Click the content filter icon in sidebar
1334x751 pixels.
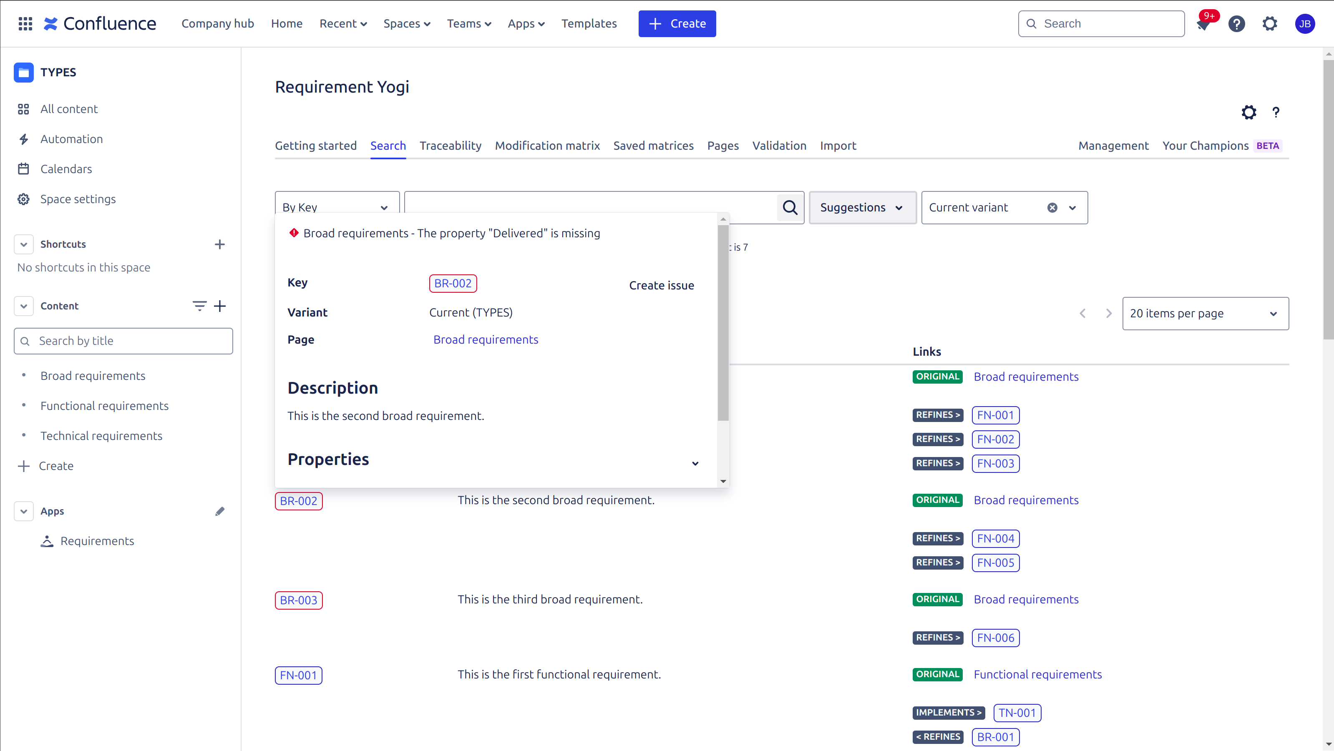199,306
